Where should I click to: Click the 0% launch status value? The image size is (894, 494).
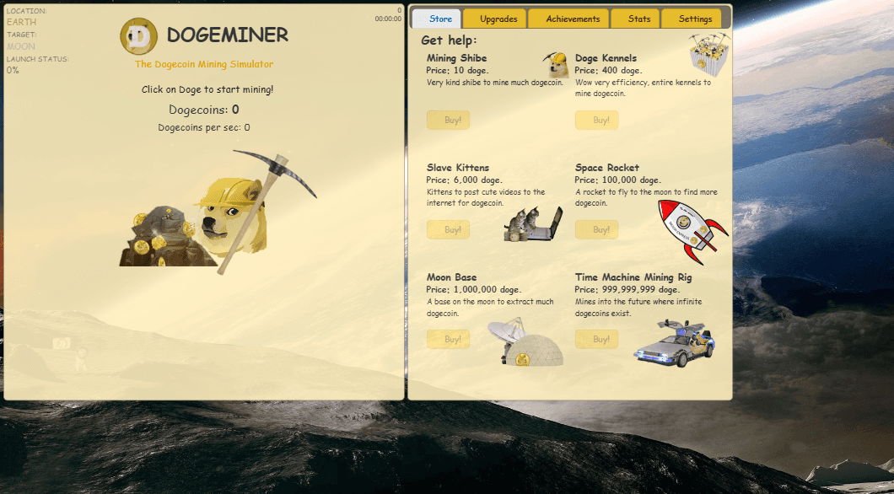click(13, 71)
